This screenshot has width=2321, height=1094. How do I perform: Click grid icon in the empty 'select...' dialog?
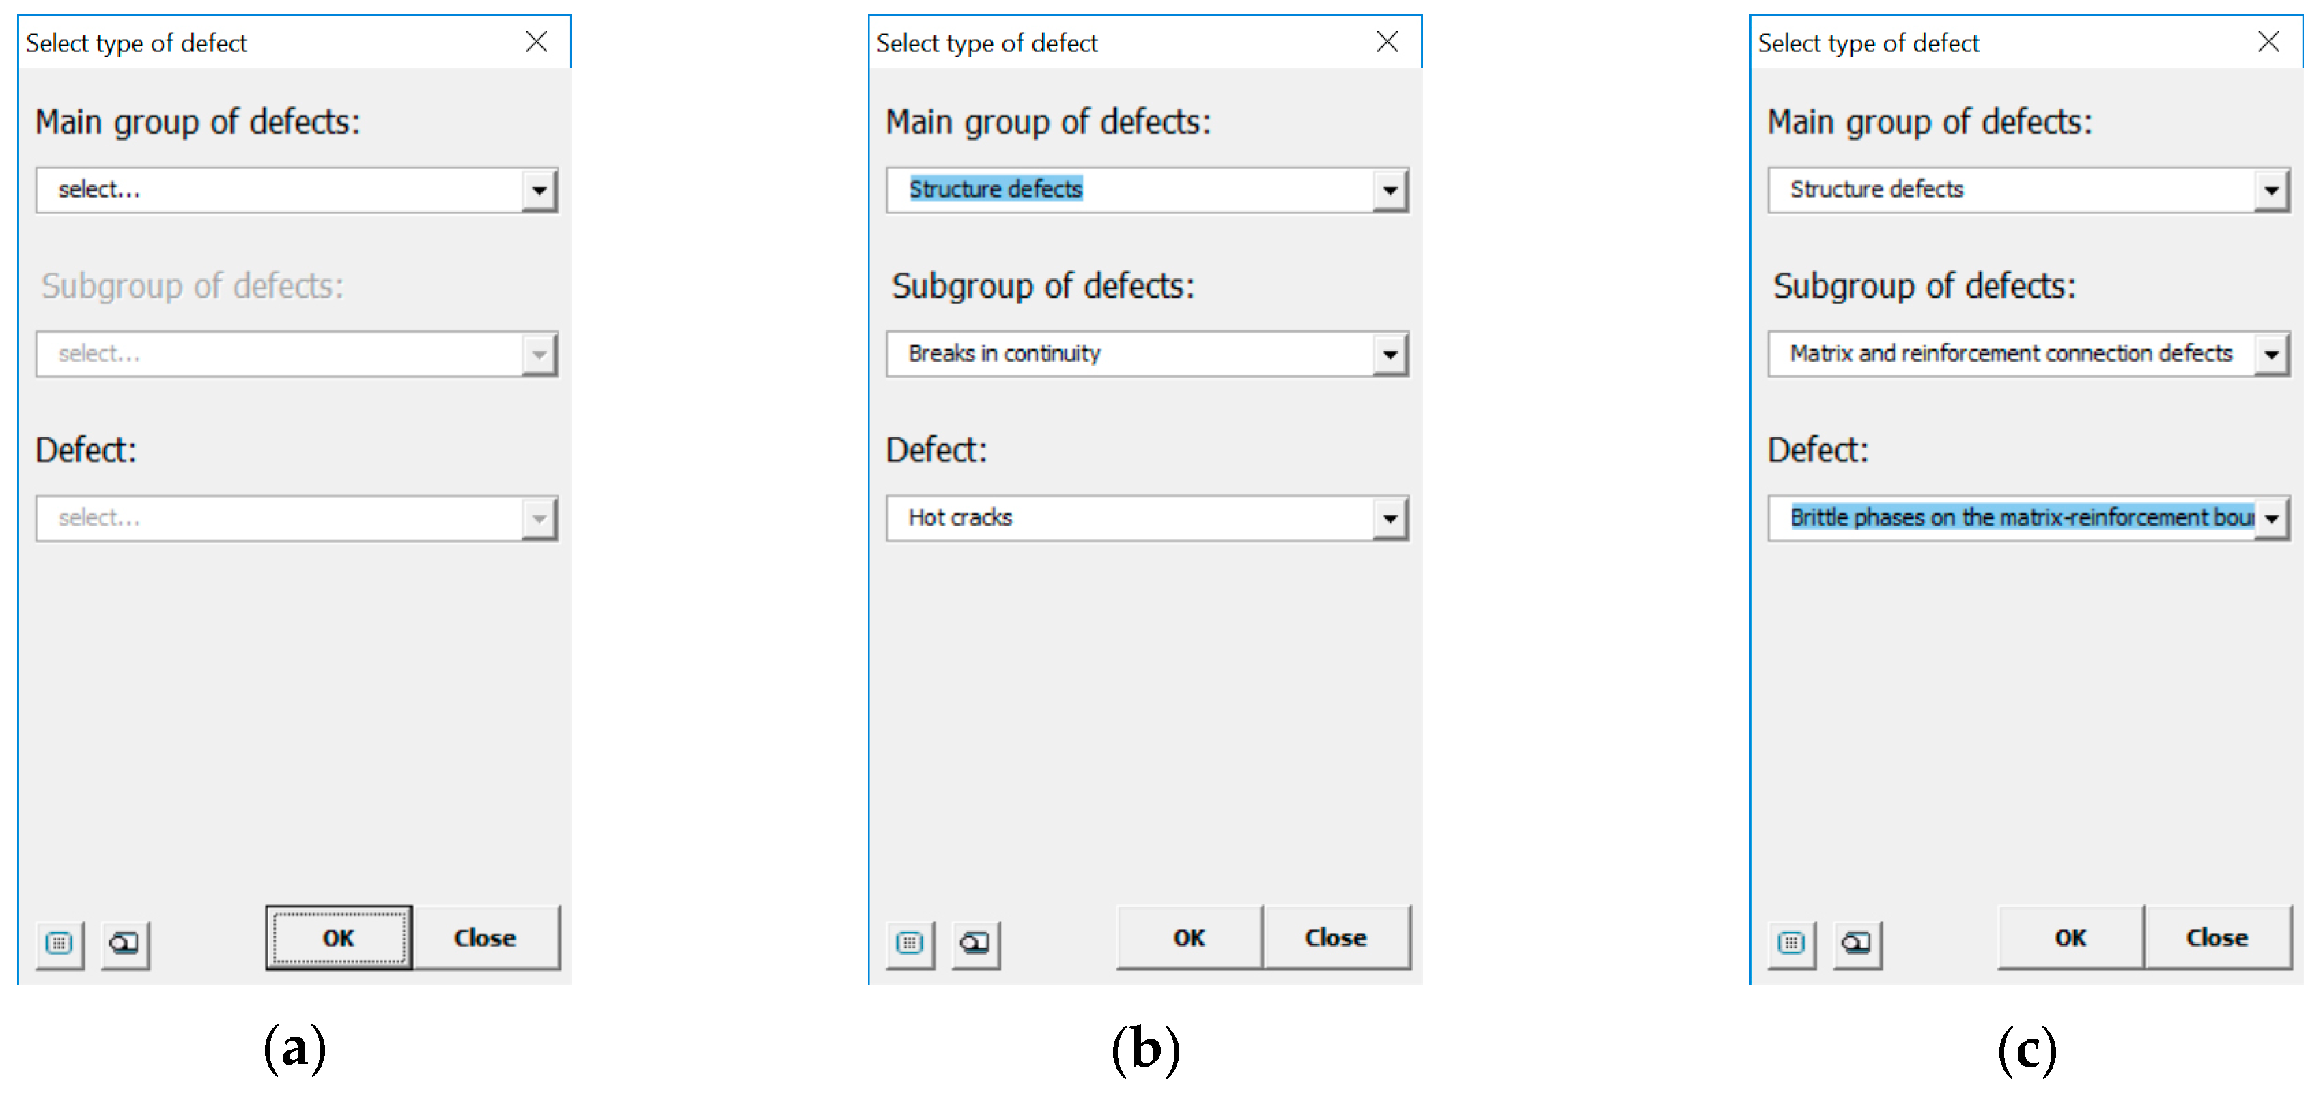point(59,942)
